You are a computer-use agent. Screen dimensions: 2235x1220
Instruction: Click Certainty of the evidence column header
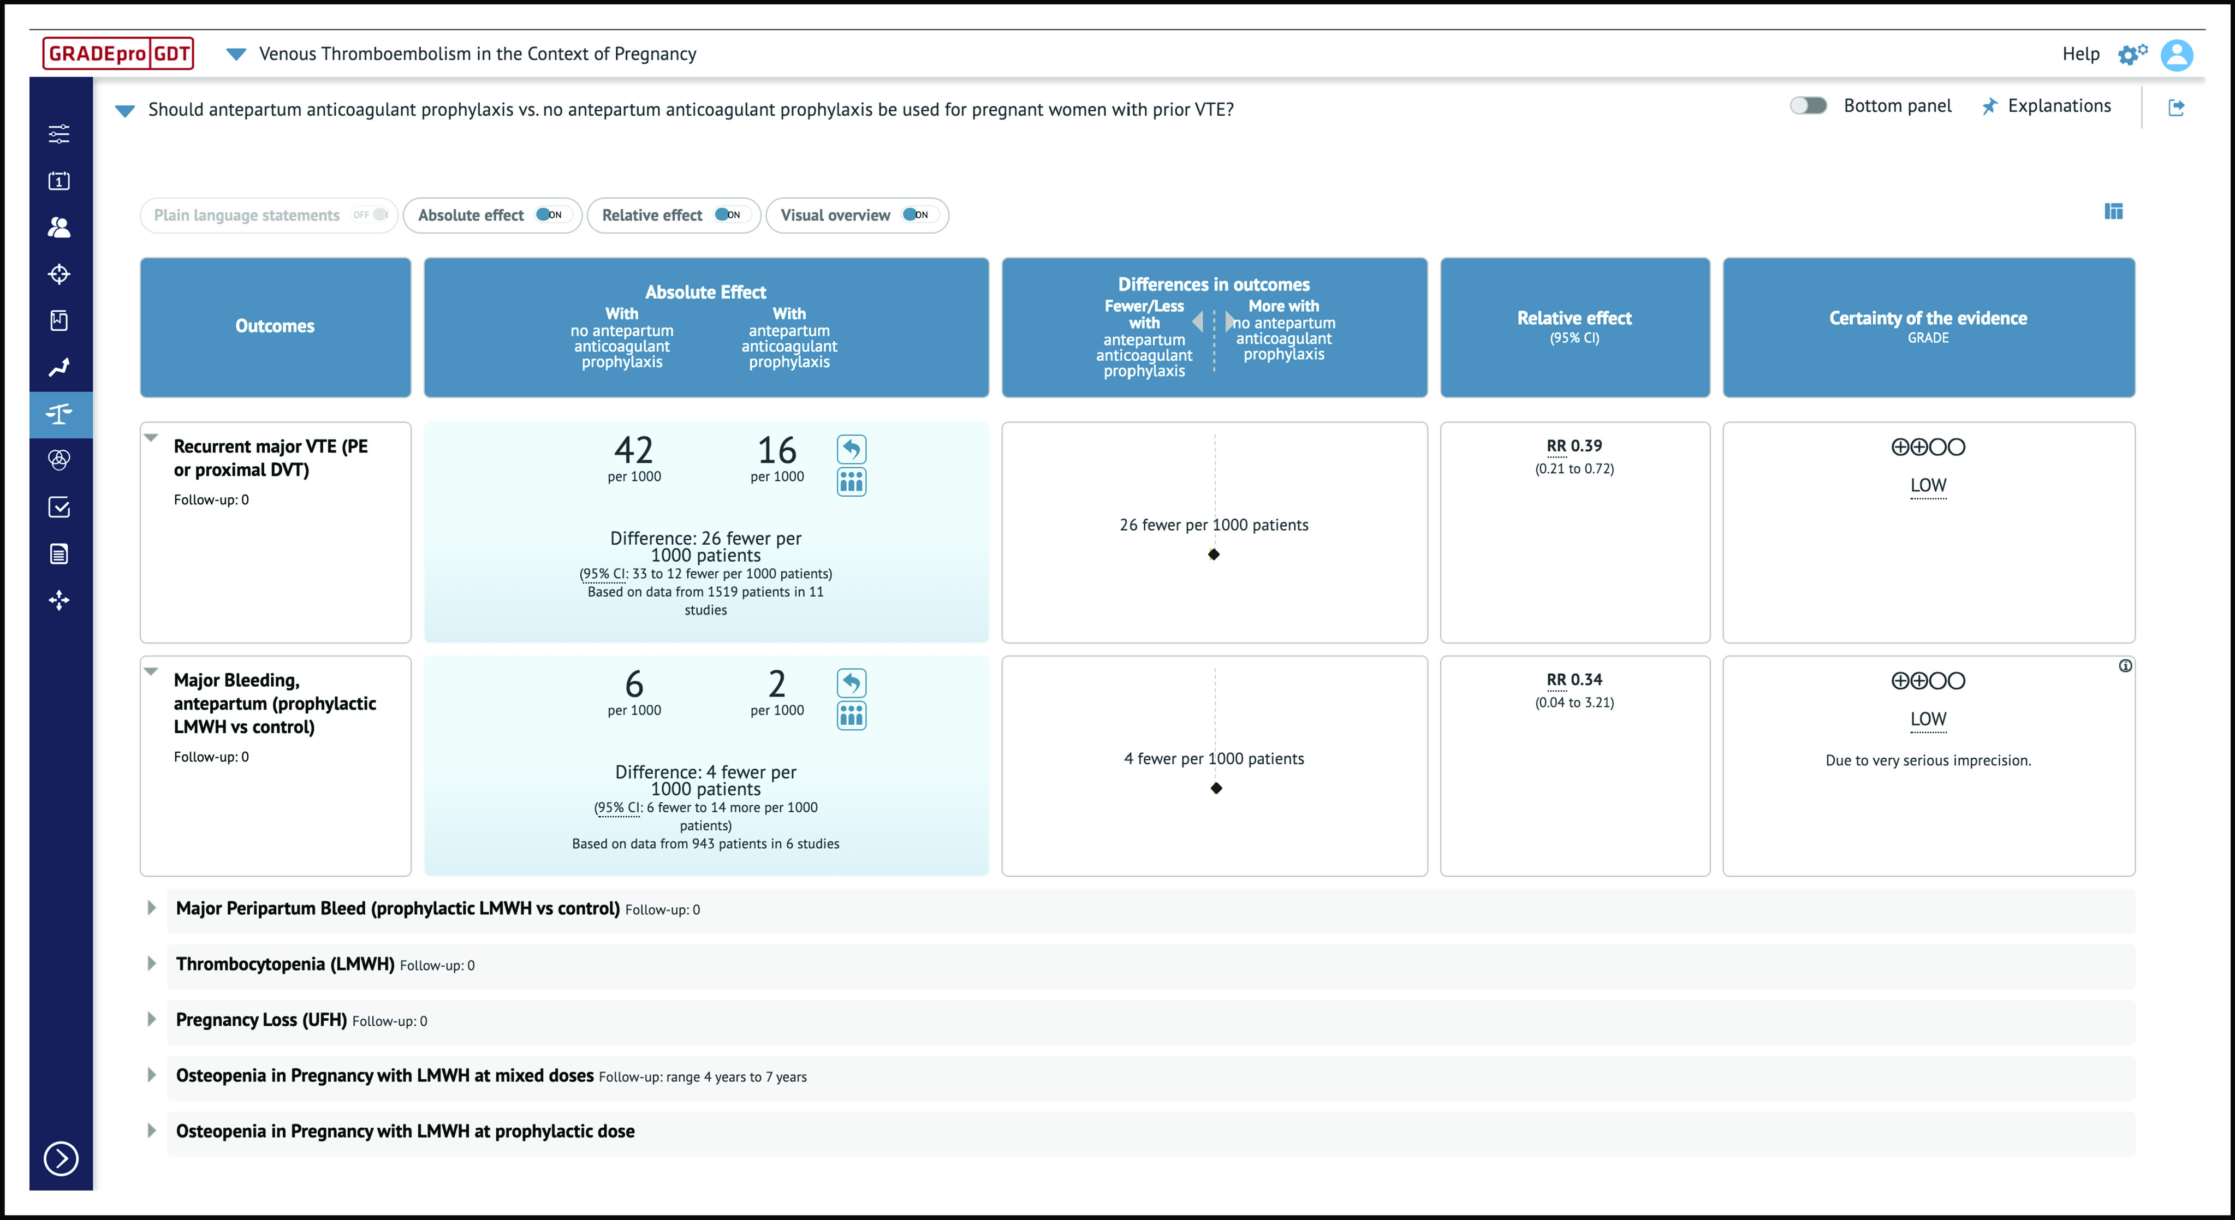coord(1928,326)
